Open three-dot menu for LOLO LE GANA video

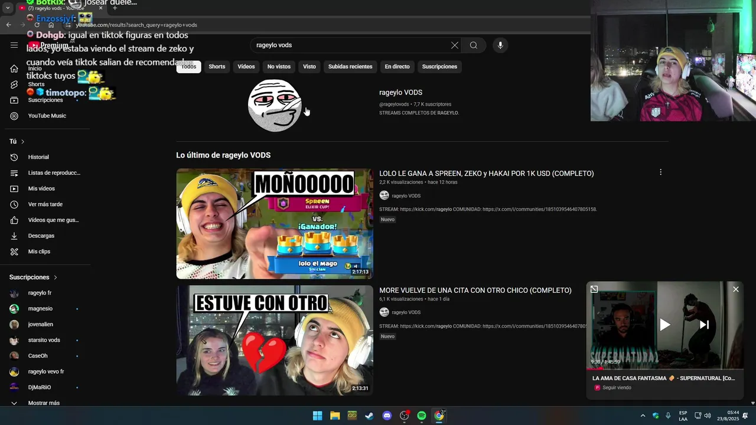click(x=660, y=172)
